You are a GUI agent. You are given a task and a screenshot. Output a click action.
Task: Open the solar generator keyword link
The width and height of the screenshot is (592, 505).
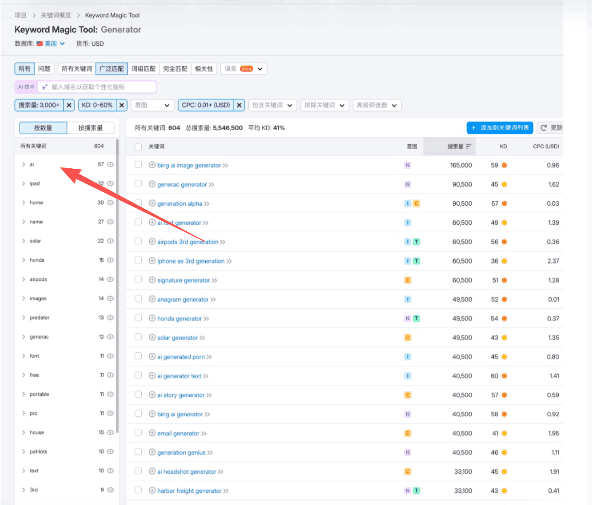pos(178,338)
